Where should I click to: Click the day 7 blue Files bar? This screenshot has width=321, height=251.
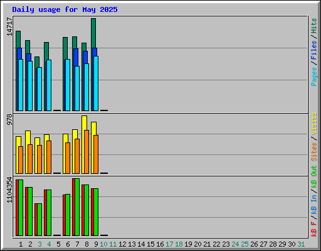click(x=76, y=57)
